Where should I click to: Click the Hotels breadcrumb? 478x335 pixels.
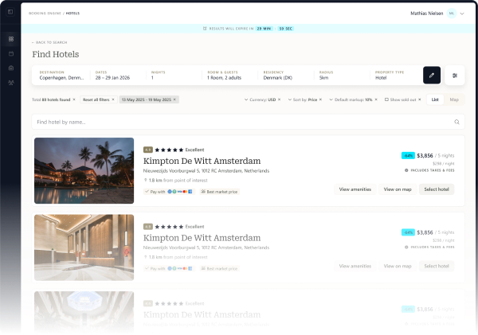(x=72, y=14)
